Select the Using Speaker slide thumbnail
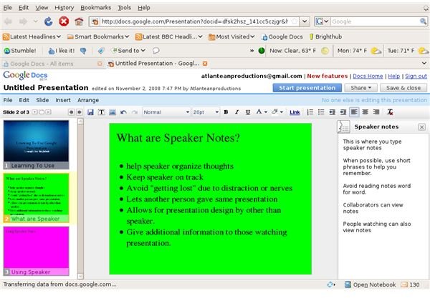The width and height of the screenshot is (430, 298). click(x=37, y=251)
